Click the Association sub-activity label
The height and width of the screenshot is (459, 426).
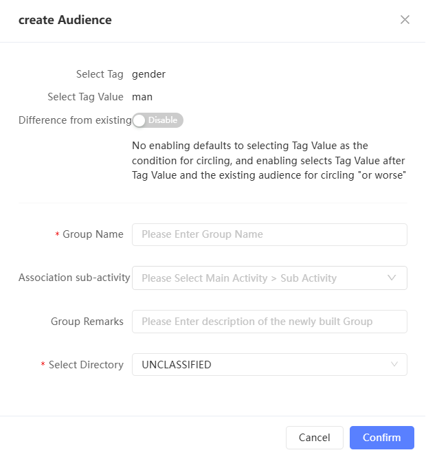(x=74, y=278)
